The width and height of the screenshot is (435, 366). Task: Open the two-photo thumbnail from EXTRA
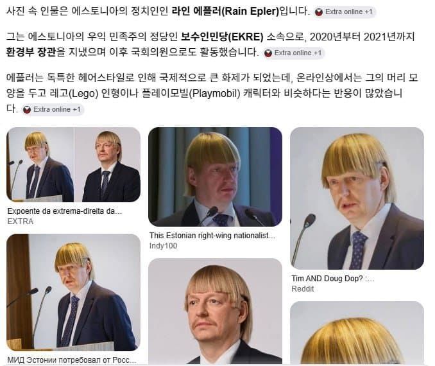(x=74, y=164)
